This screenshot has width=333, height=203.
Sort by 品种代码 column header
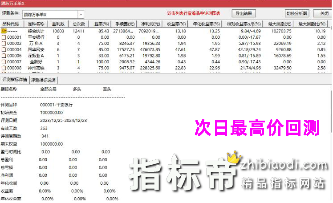[x=12, y=24]
